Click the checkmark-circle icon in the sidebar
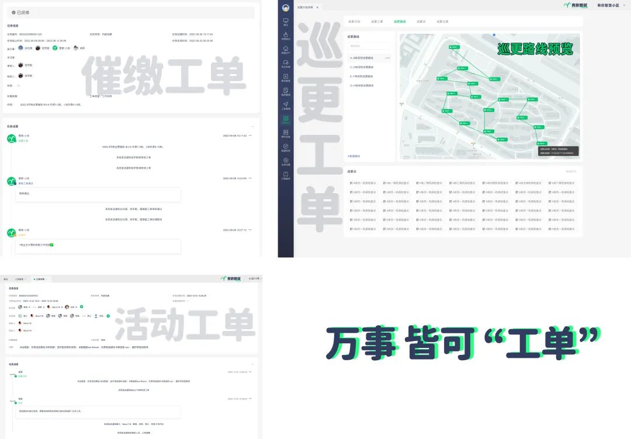The image size is (631, 439). pyautogui.click(x=286, y=147)
